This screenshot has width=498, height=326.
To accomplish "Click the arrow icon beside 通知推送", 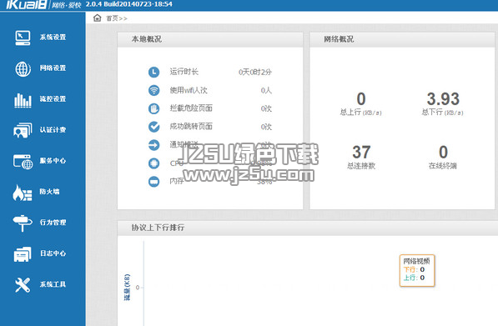I will [x=154, y=145].
